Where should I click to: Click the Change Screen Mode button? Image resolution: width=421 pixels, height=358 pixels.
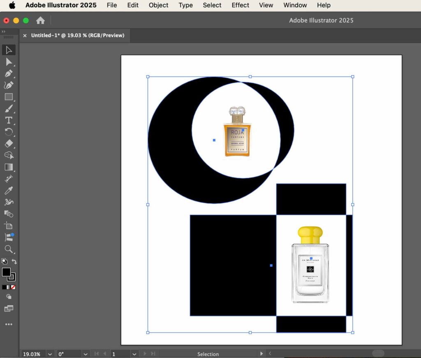[x=9, y=308]
